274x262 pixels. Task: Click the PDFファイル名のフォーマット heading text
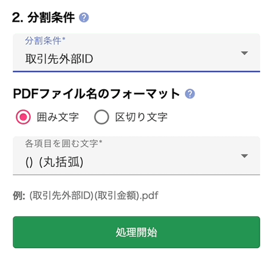pos(96,94)
